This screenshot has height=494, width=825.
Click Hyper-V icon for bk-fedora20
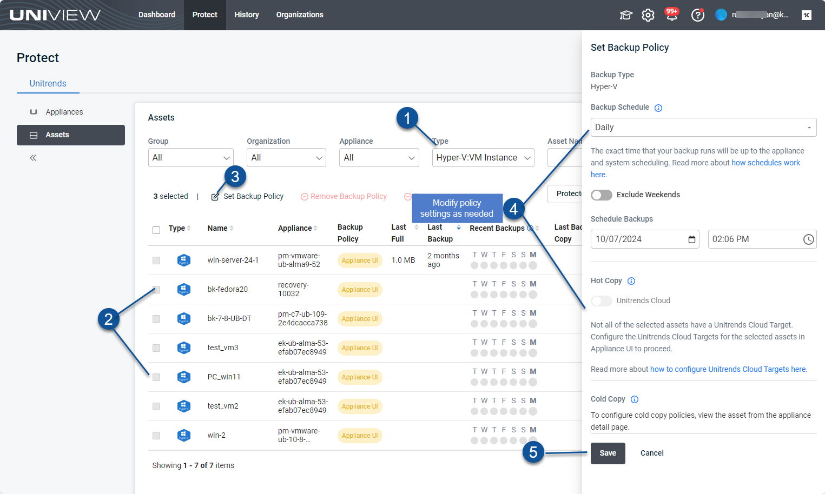(x=184, y=290)
